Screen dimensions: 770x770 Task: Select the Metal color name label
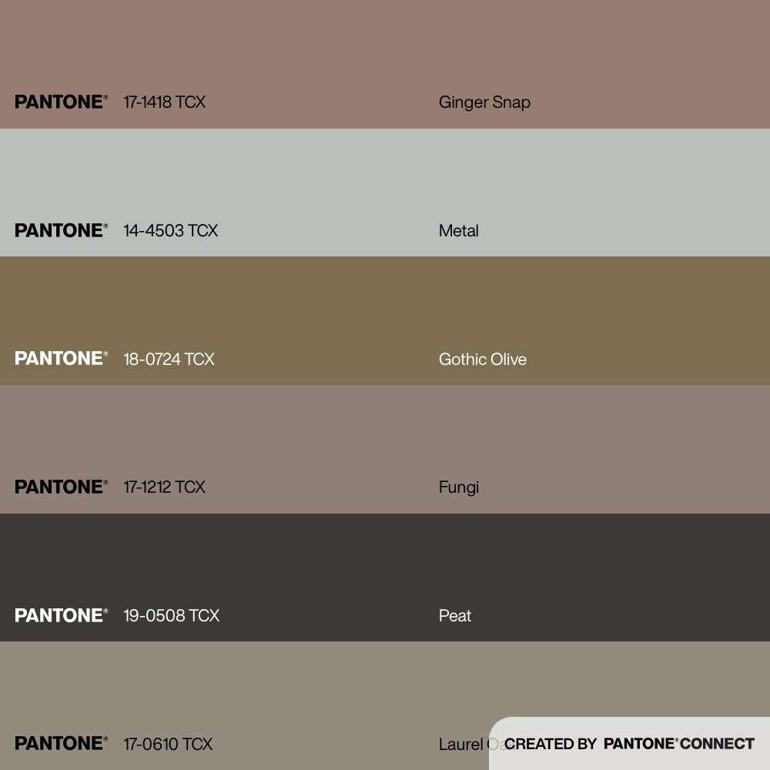(x=458, y=230)
